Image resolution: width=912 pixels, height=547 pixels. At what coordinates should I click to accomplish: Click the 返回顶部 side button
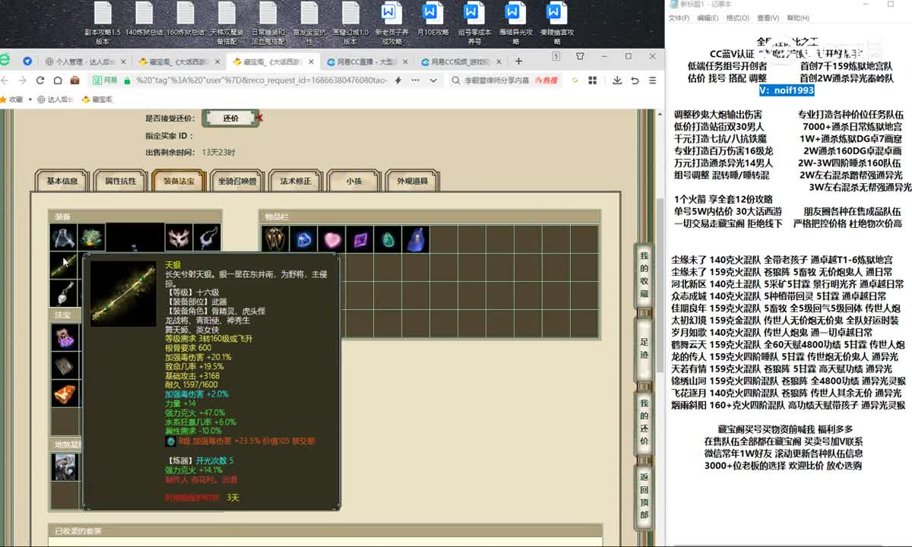coord(644,495)
